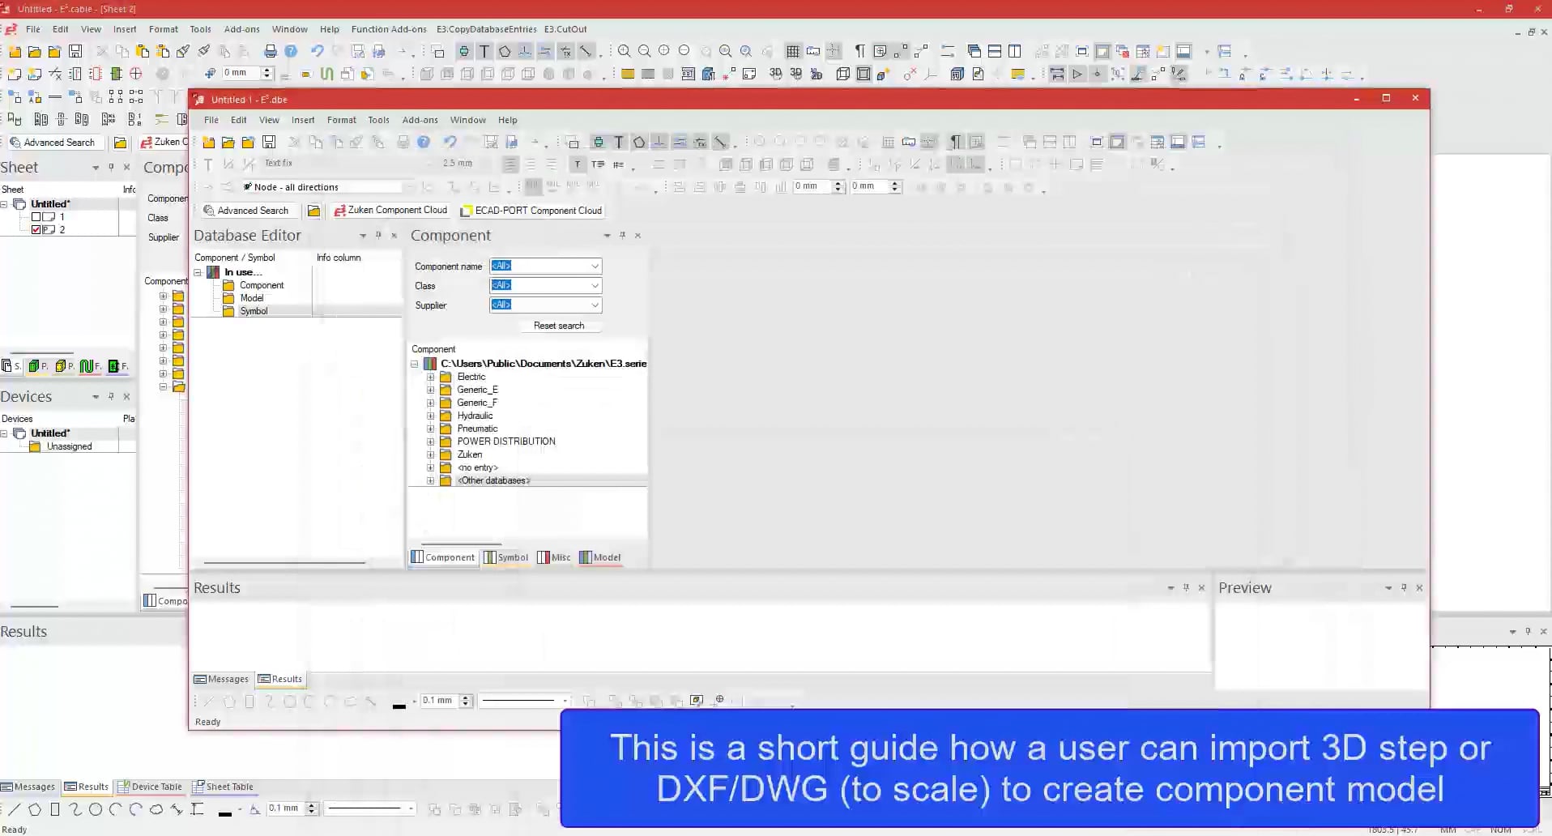1552x836 pixels.
Task: Open the Function Add-ons menu in E3.cable
Action: coord(389,29)
